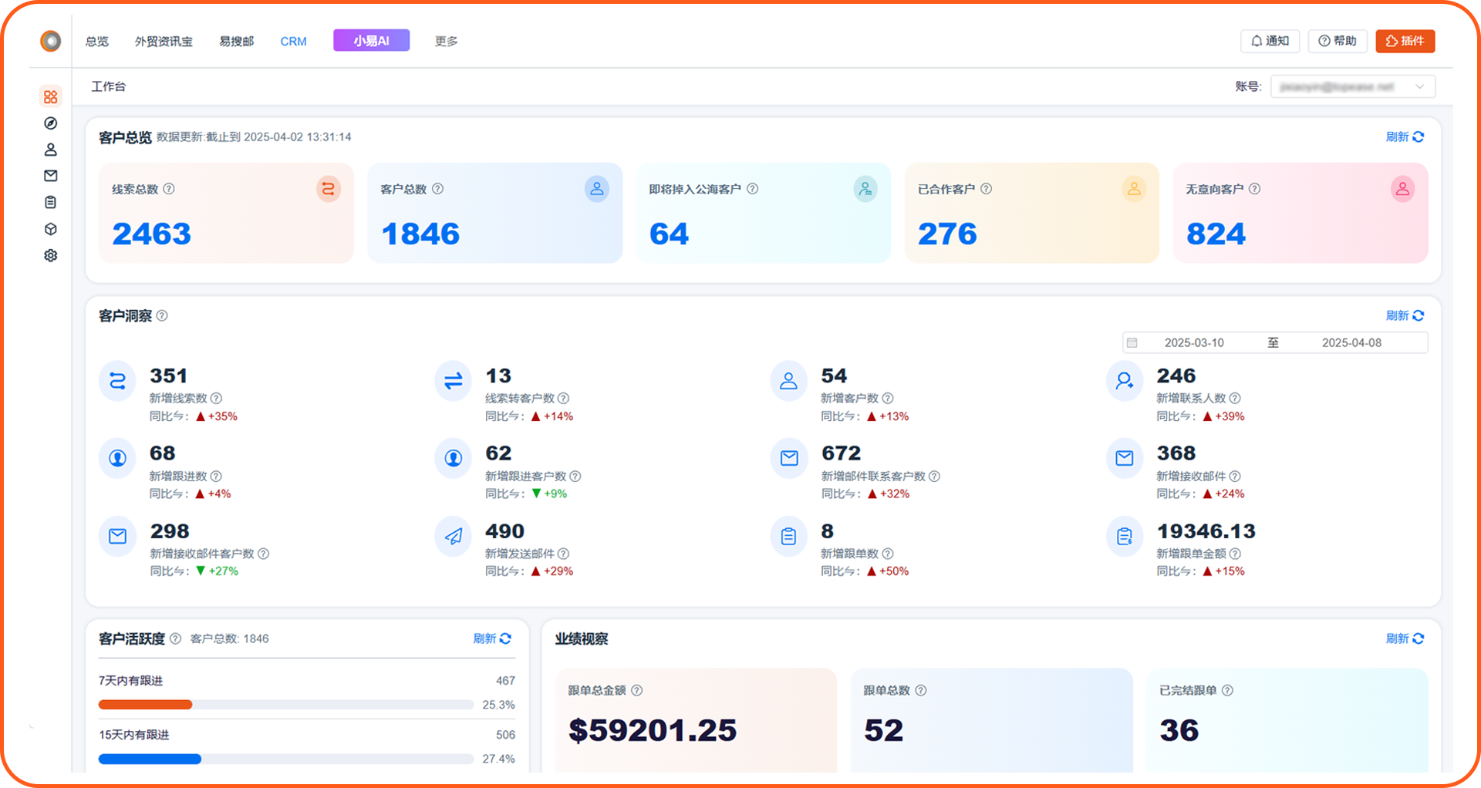1481x788 pixels.
Task: Click the refresh icon beside 客户总览
Action: 1419,136
